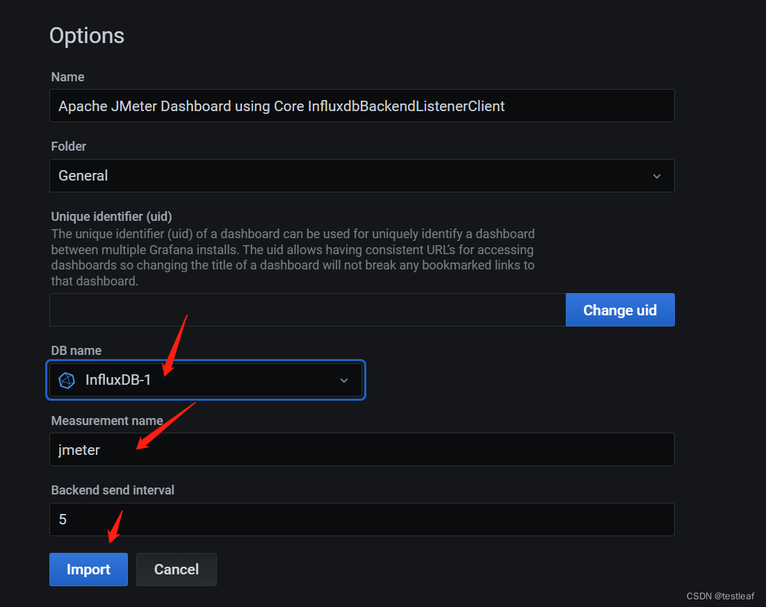The image size is (766, 607).
Task: Focus the unique identifier uid field
Action: 308,310
